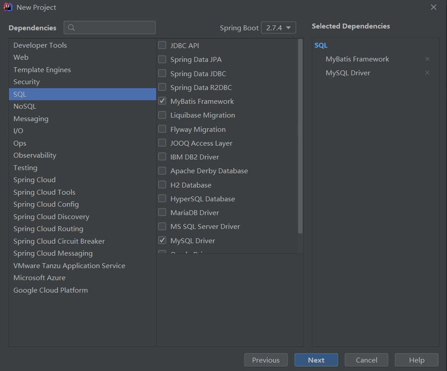Select Spring Cloud Discovery category
This screenshot has height=371, width=447.
click(x=83, y=216)
